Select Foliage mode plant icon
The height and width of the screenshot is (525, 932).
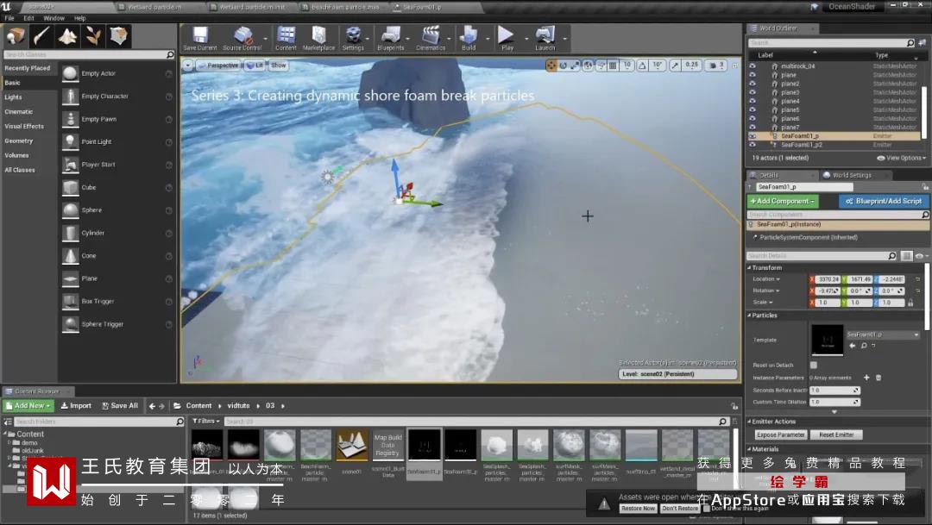coord(93,36)
